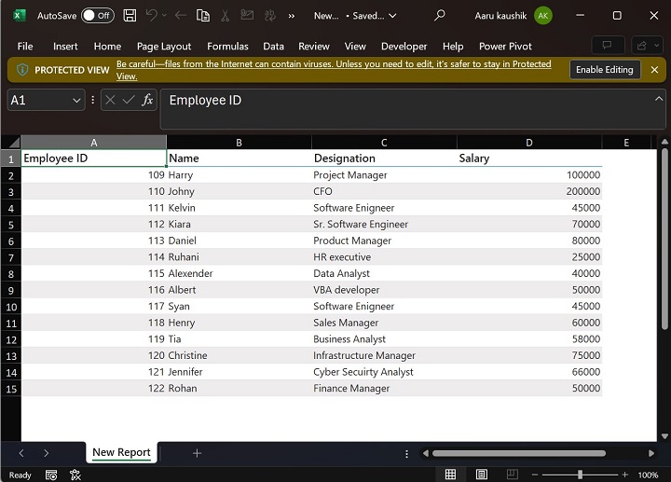
Task: Click the Enable Editing button
Action: click(x=604, y=70)
